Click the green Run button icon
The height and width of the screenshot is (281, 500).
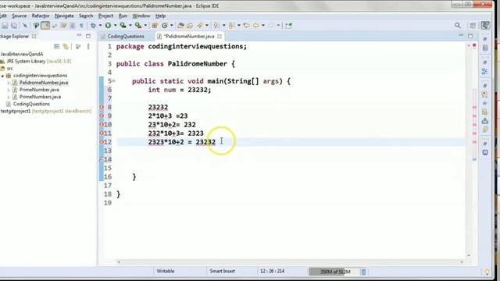click(108, 25)
